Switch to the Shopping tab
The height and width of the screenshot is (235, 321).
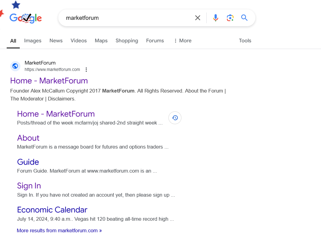click(x=127, y=40)
